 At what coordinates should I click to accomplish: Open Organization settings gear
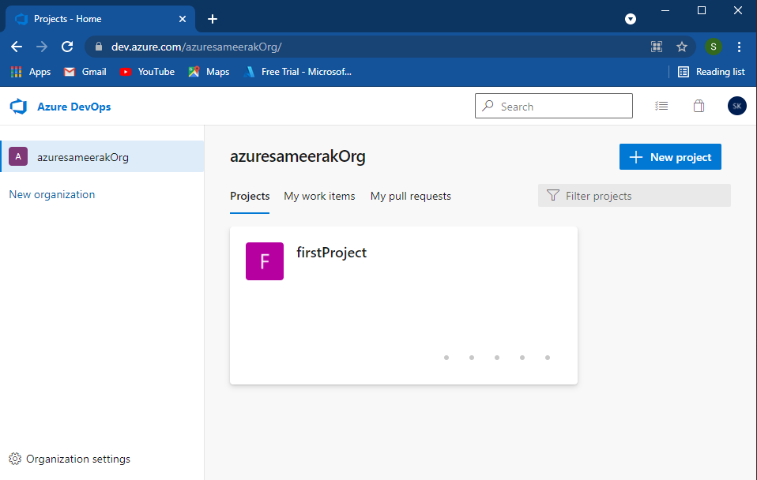[14, 459]
